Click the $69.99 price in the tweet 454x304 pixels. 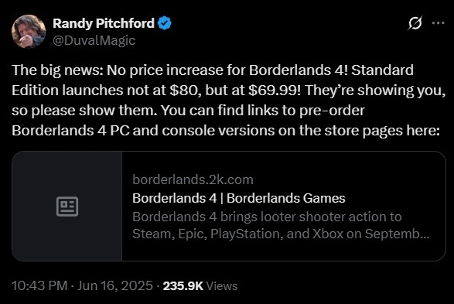click(275, 90)
